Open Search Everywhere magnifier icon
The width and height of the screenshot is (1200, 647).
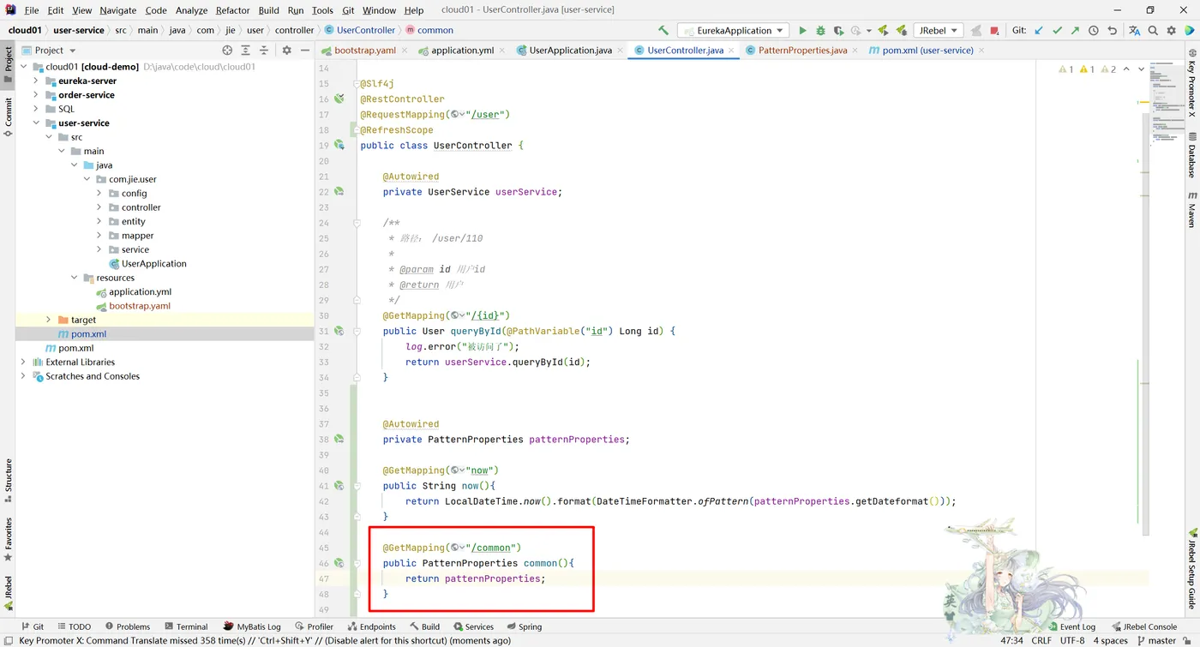(x=1153, y=30)
